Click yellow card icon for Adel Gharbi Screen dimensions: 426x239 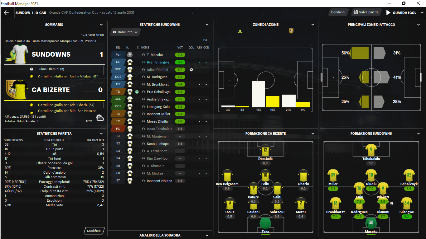(31, 105)
